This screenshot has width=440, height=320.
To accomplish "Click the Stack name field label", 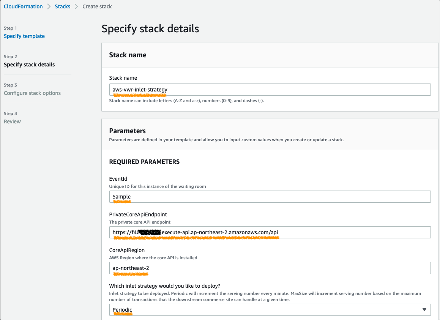I will pos(123,78).
